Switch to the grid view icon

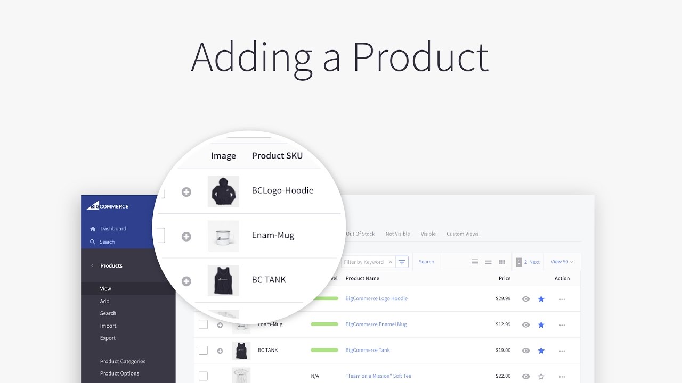tap(502, 262)
